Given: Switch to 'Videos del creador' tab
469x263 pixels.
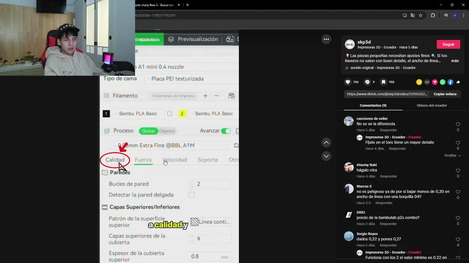Looking at the screenshot, I should [x=432, y=106].
